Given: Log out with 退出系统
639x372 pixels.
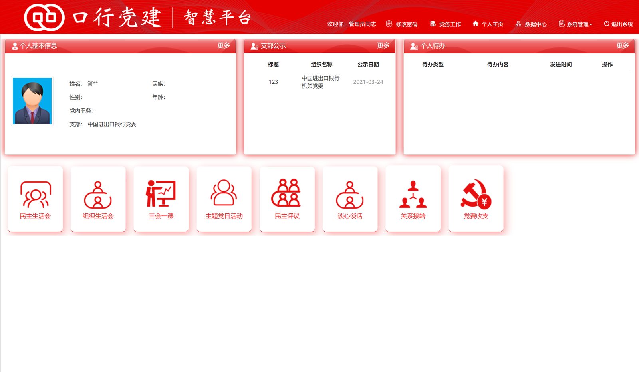Looking at the screenshot, I should point(618,24).
